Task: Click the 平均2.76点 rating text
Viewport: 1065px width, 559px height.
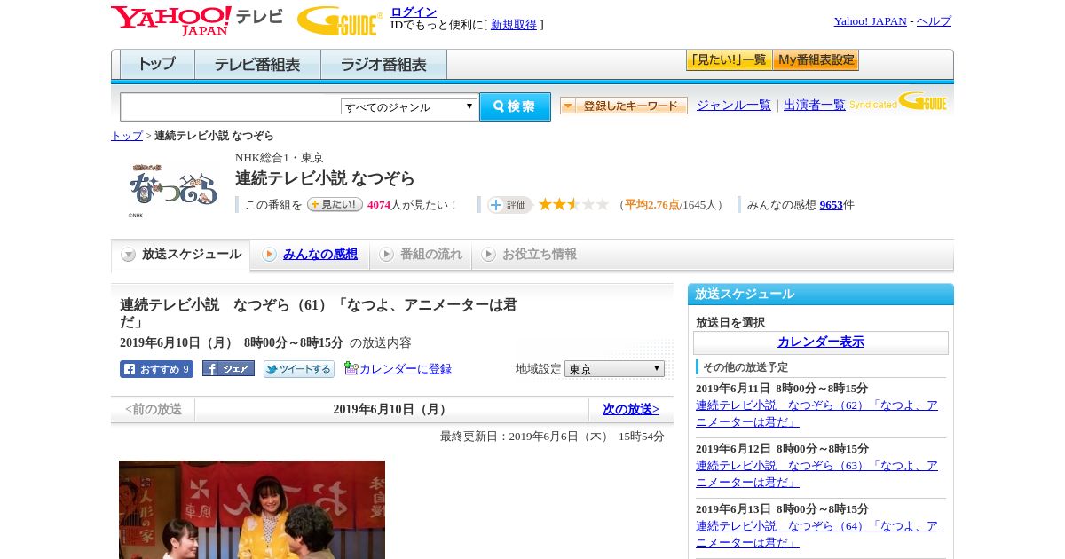Action: 652,205
